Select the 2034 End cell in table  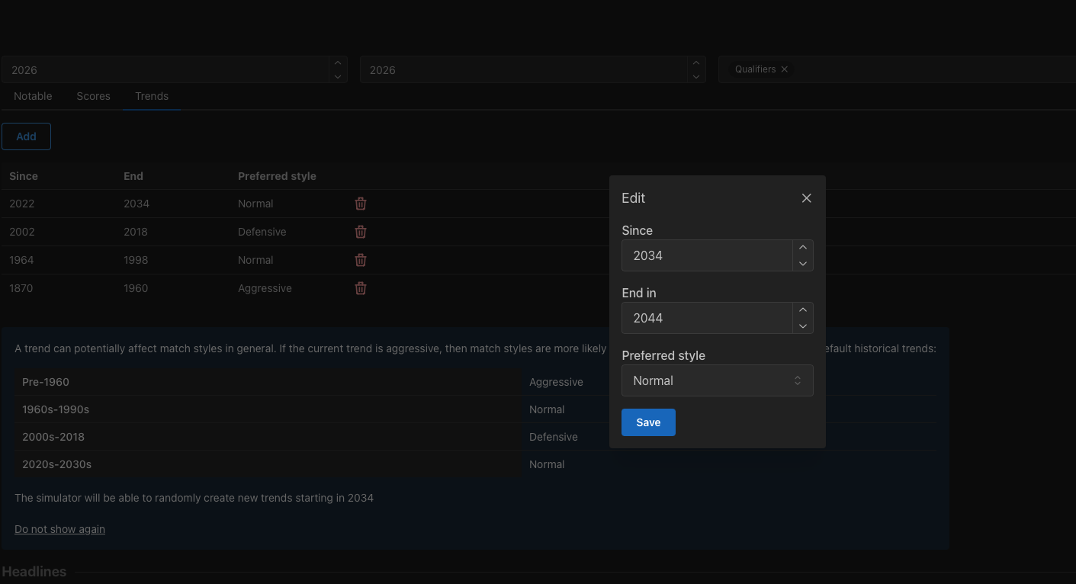(x=137, y=204)
